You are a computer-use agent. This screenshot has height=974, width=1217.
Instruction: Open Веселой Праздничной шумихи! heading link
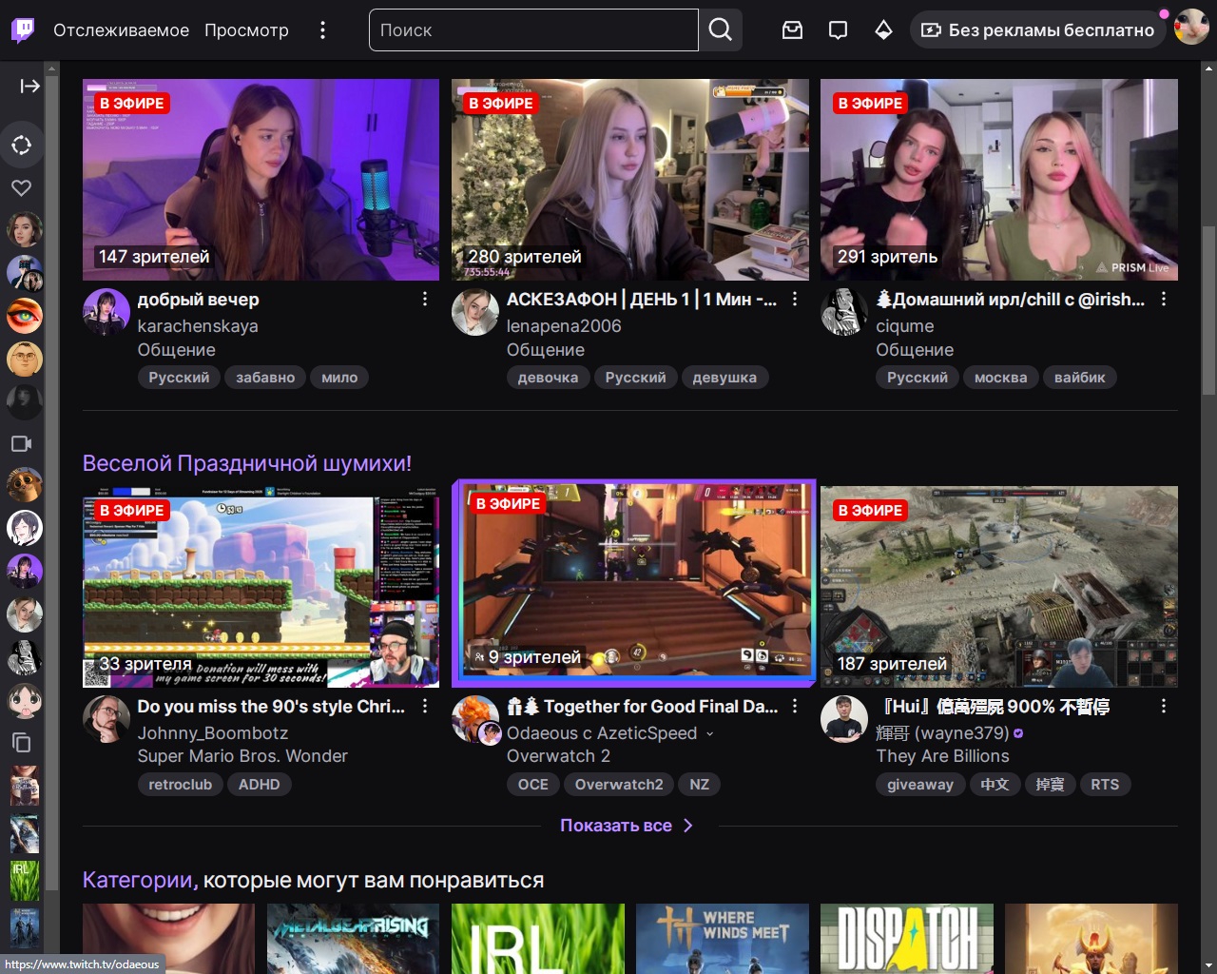click(247, 463)
